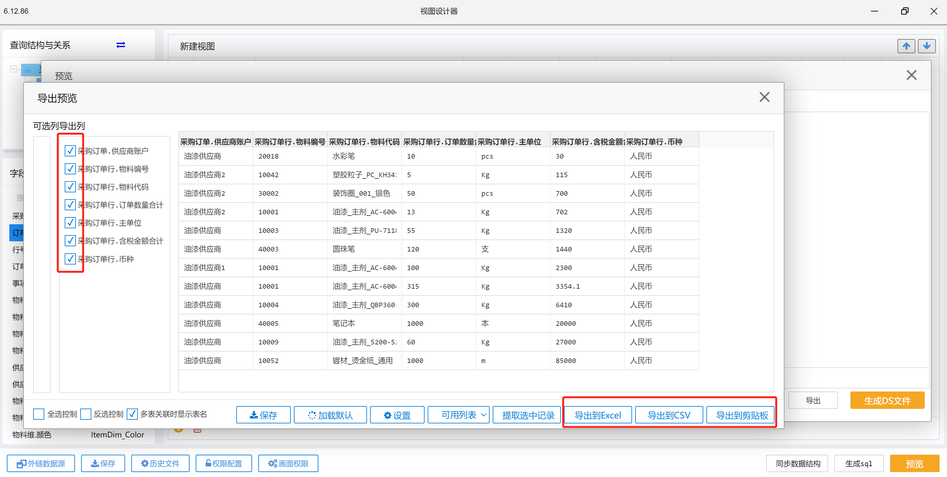The image size is (947, 477).
Task: Click ItemDim_Color field in left panel
Action: pyautogui.click(x=117, y=434)
